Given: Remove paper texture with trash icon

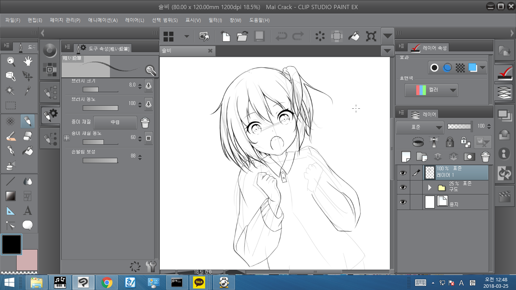Looking at the screenshot, I should click(145, 123).
